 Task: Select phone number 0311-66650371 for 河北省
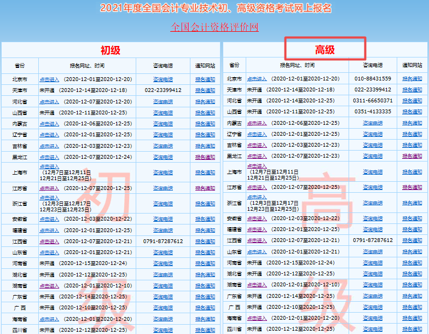point(373,101)
